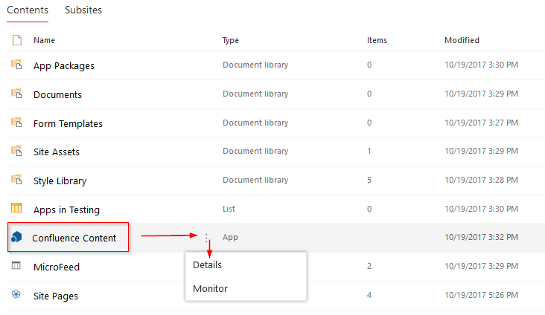Open the Confluence Content app link
This screenshot has width=545, height=315.
(74, 238)
